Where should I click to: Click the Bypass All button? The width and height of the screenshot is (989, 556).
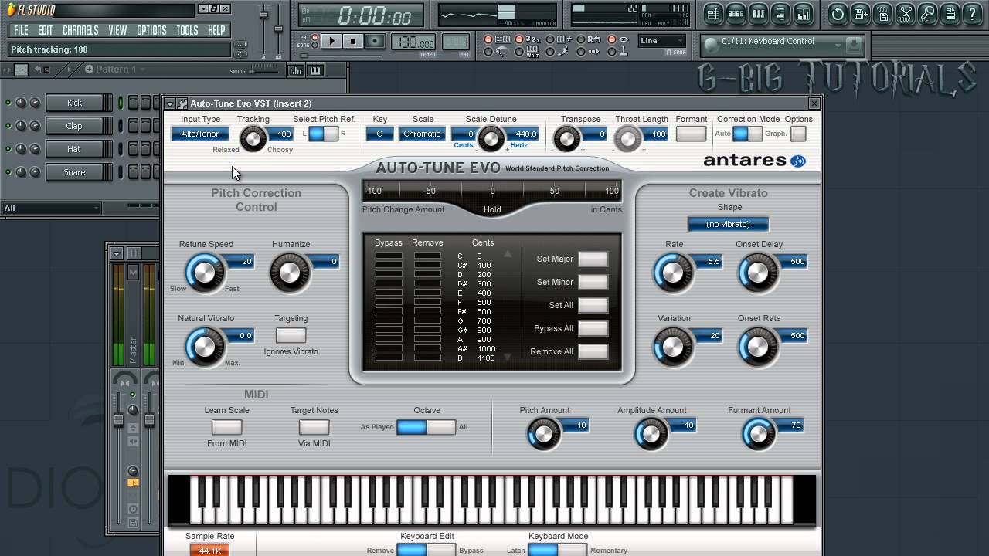tap(593, 328)
